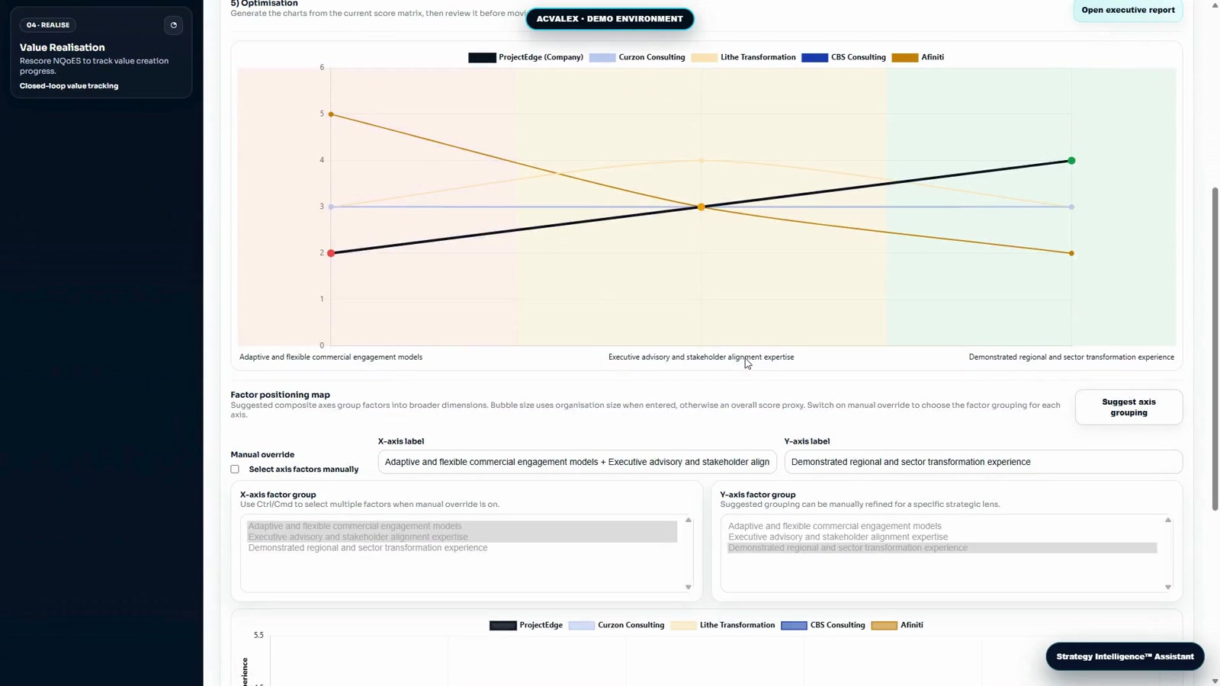Click the Value Realisation card title
Viewport: 1220px width, 686px height.
tap(63, 47)
